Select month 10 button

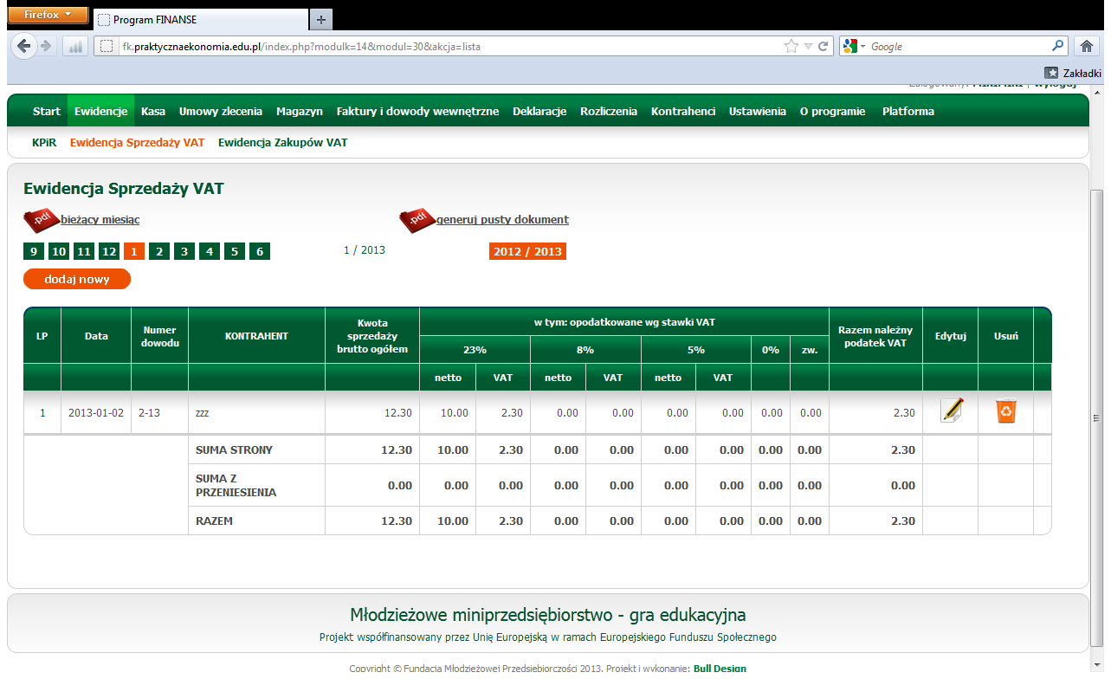(58, 251)
